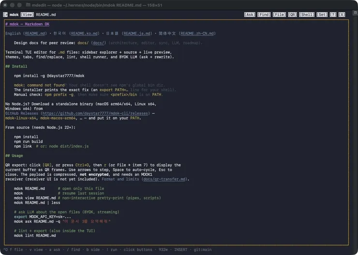Screen dimensions: 358x255
Task: Click the 'mdok-linux-x64' binary name
Action: (x=20, y=118)
